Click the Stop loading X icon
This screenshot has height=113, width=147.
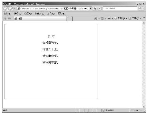point(100,9)
